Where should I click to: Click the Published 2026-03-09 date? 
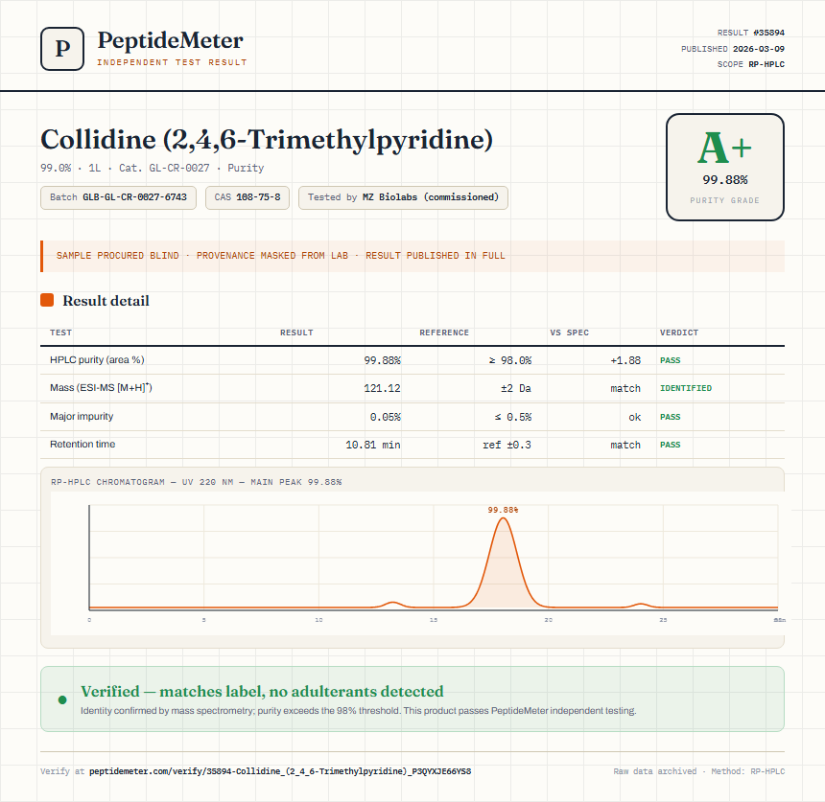732,49
